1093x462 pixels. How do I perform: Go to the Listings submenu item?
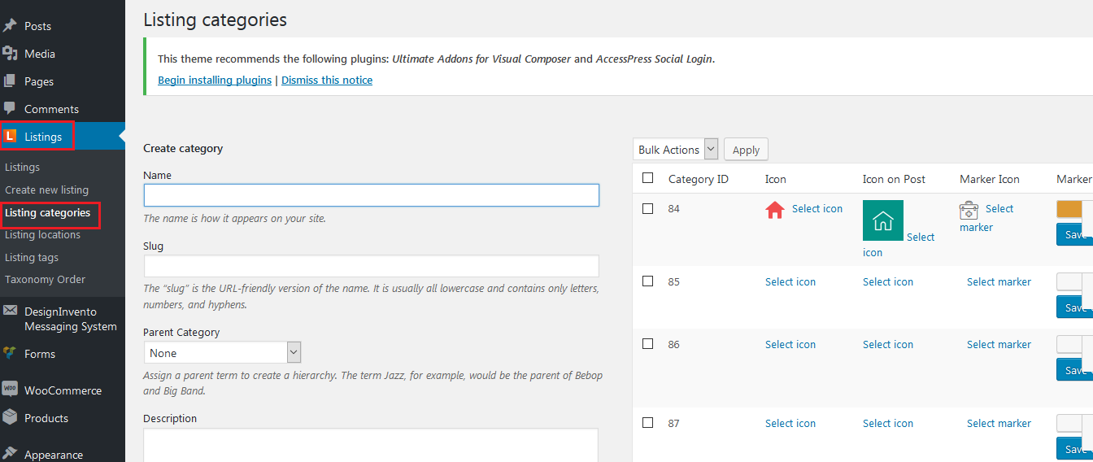point(22,167)
